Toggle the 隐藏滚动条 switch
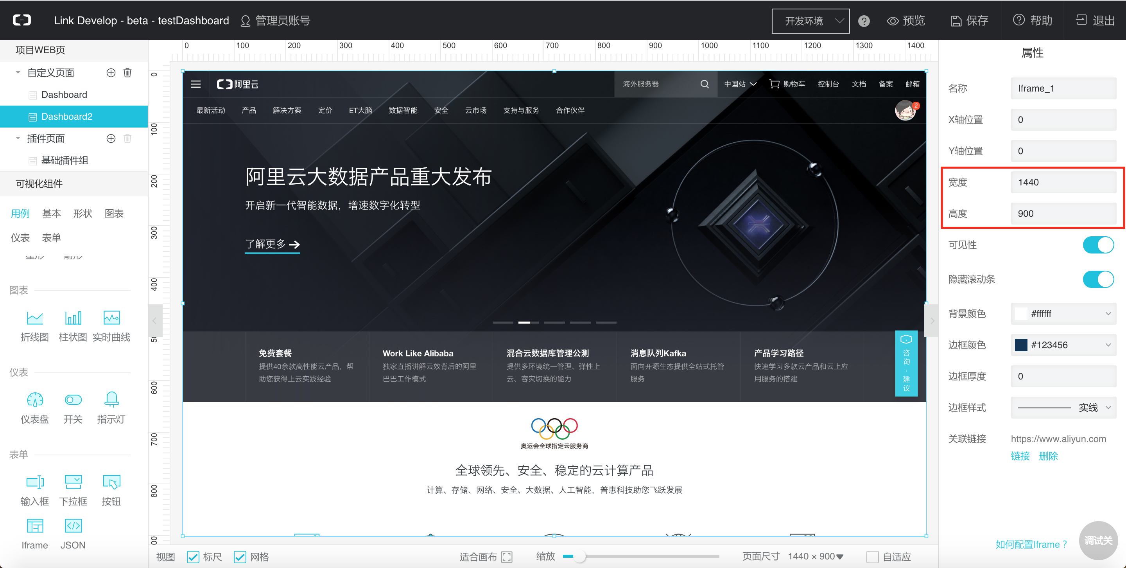 [x=1098, y=279]
